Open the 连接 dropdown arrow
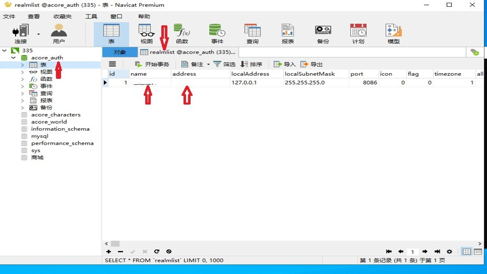Viewport: 487px width, 274px height. 38,34
